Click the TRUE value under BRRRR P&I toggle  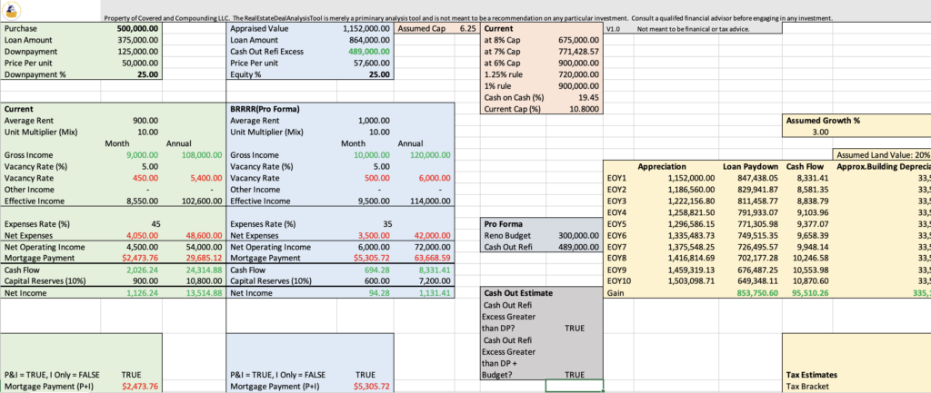pos(365,375)
